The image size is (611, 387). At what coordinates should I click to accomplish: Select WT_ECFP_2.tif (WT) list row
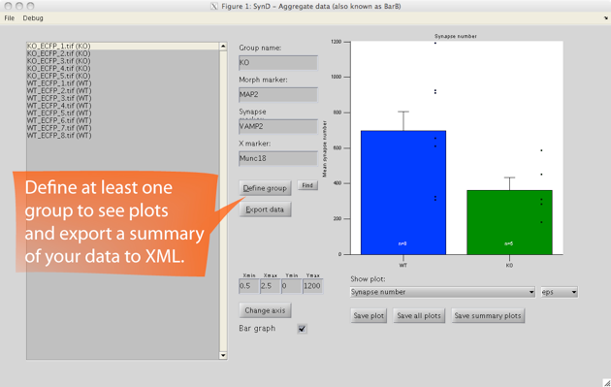[123, 90]
